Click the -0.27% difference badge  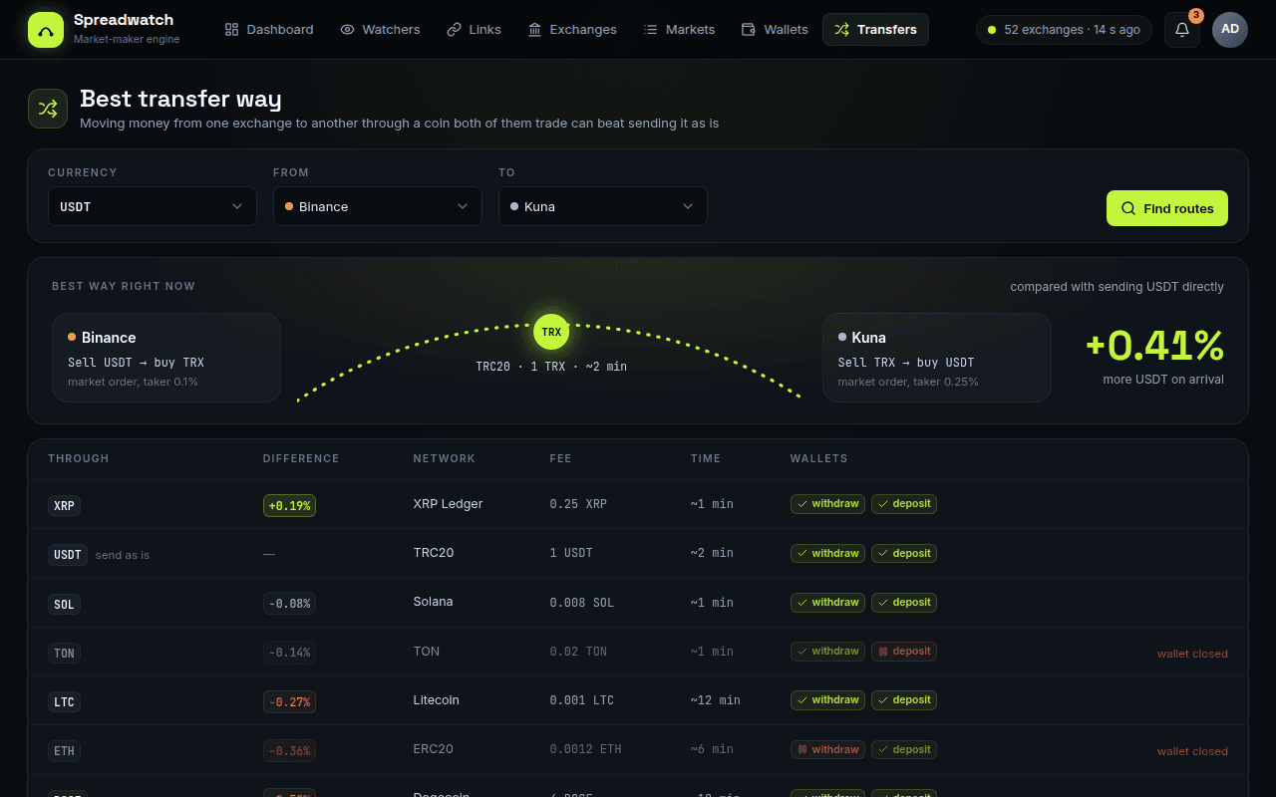click(289, 701)
